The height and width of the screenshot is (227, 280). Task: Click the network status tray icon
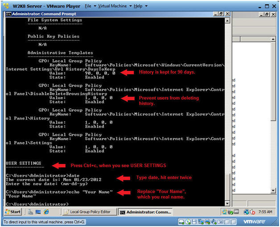[246, 212]
